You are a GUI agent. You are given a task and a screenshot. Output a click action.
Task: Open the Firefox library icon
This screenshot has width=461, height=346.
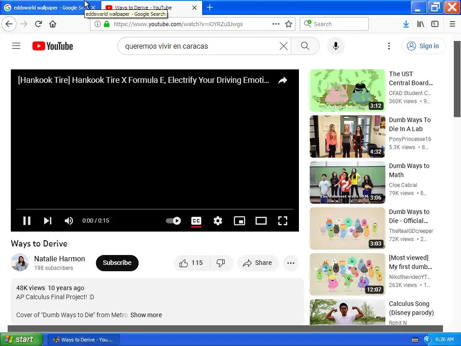420,24
